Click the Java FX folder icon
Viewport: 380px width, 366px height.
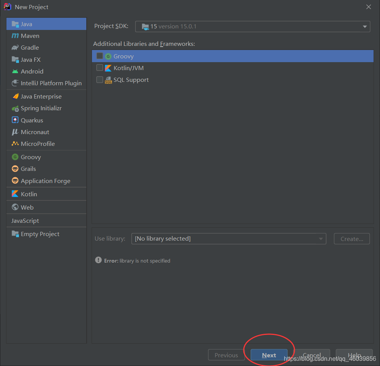[x=15, y=59]
